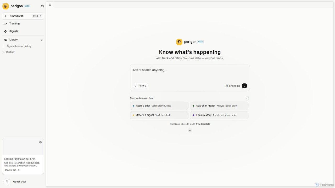Choose Lookup story workflow
The image size is (335, 188).
(x=219, y=115)
